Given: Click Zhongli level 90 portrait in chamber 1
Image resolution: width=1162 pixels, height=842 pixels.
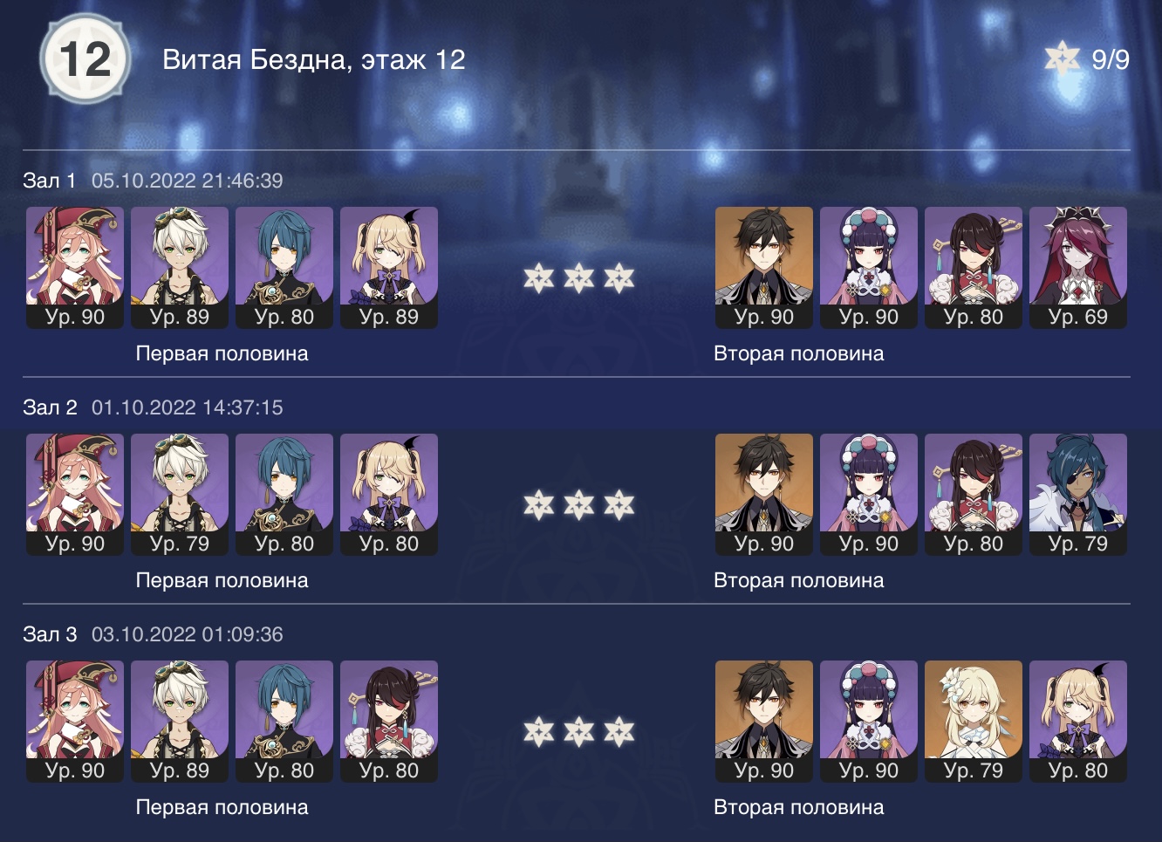Looking at the screenshot, I should 764,268.
